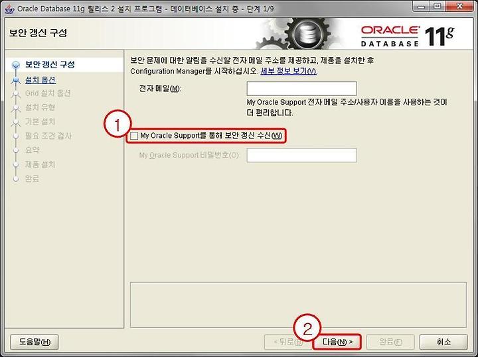
Task: Click the 뒤로(B) back button
Action: 287,342
